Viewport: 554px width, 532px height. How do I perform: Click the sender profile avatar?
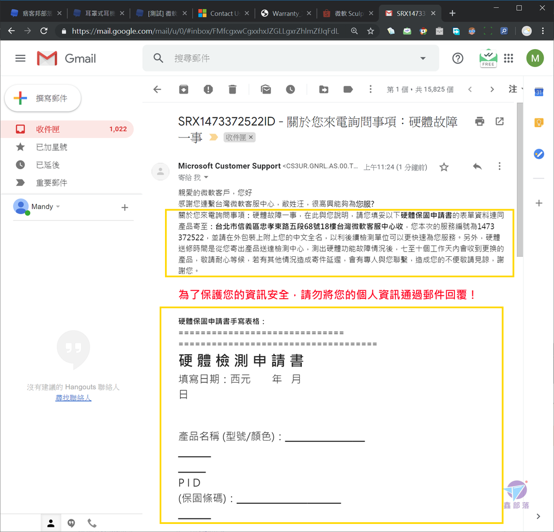pyautogui.click(x=160, y=171)
